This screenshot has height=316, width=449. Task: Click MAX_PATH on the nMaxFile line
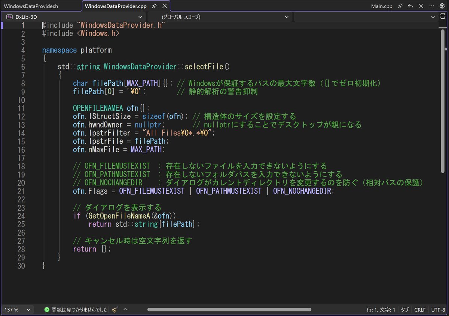pos(146,150)
